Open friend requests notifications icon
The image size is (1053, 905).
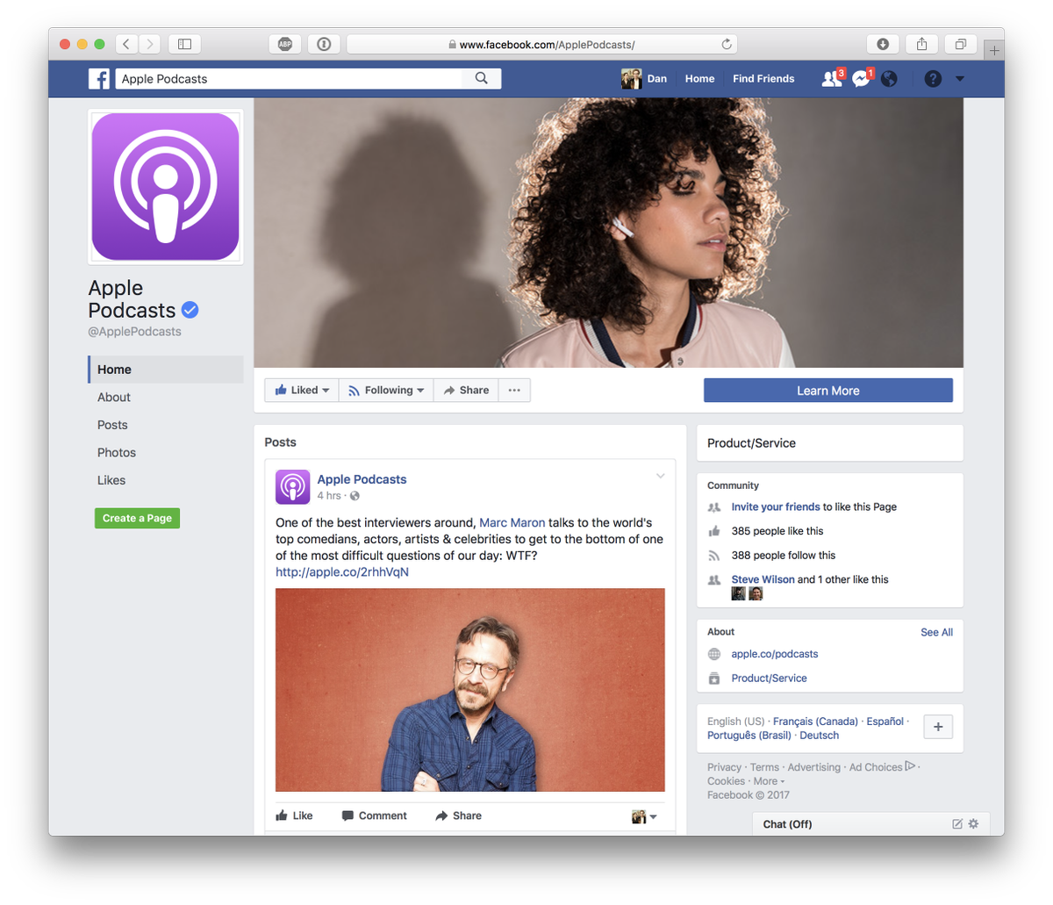[830, 79]
